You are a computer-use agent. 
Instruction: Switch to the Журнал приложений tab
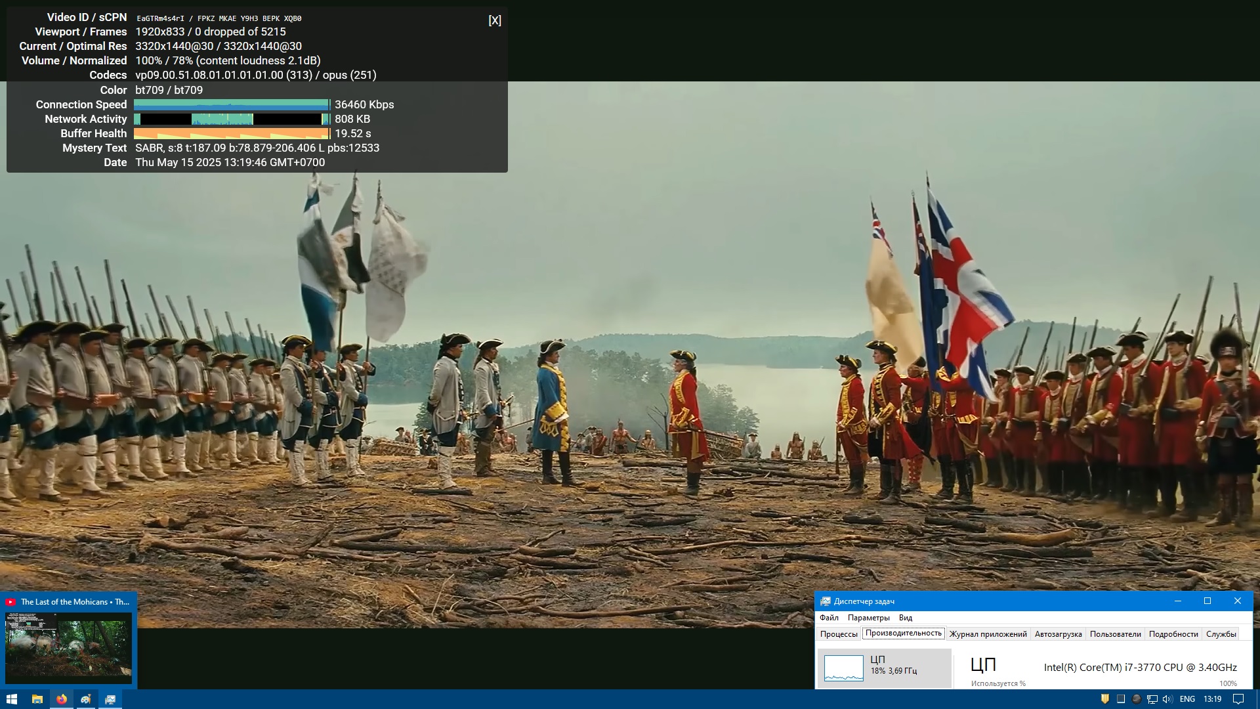(x=988, y=634)
